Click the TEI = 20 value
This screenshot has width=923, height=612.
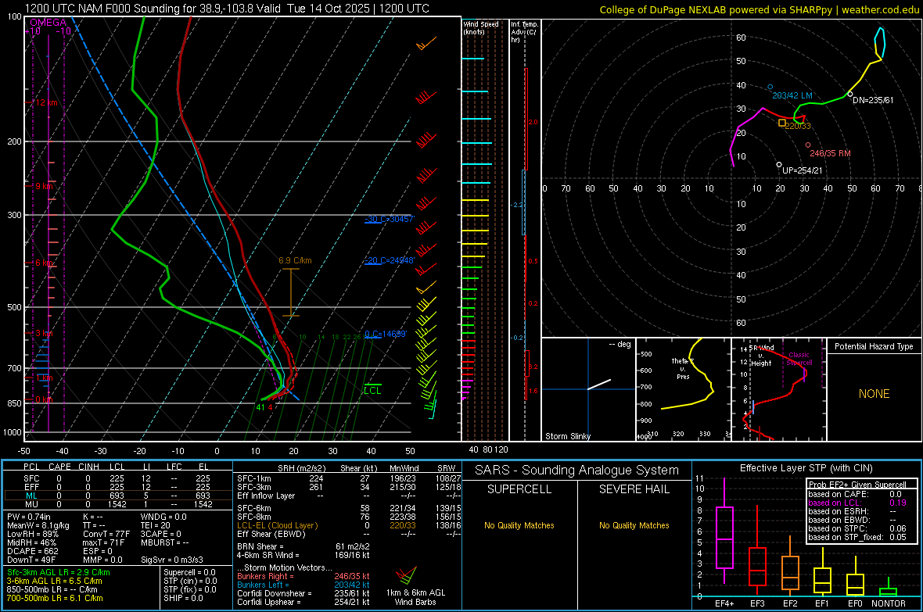click(x=156, y=525)
